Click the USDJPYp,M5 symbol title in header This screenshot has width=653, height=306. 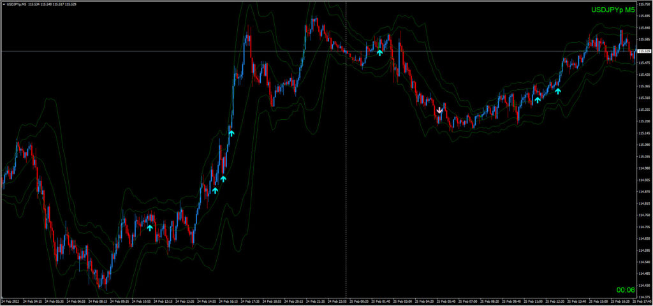tap(16, 4)
